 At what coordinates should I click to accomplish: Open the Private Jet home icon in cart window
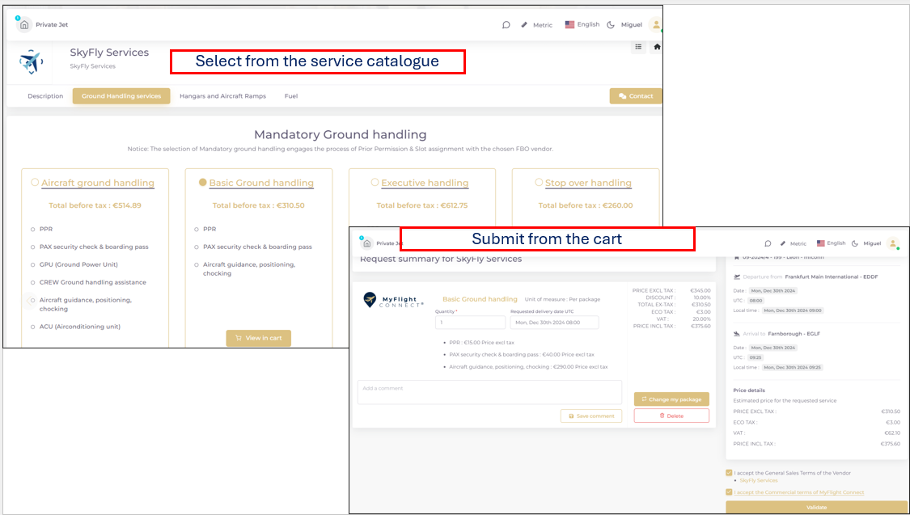tap(366, 243)
